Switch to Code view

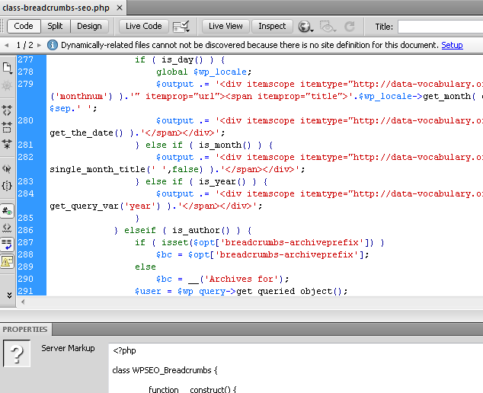24,26
